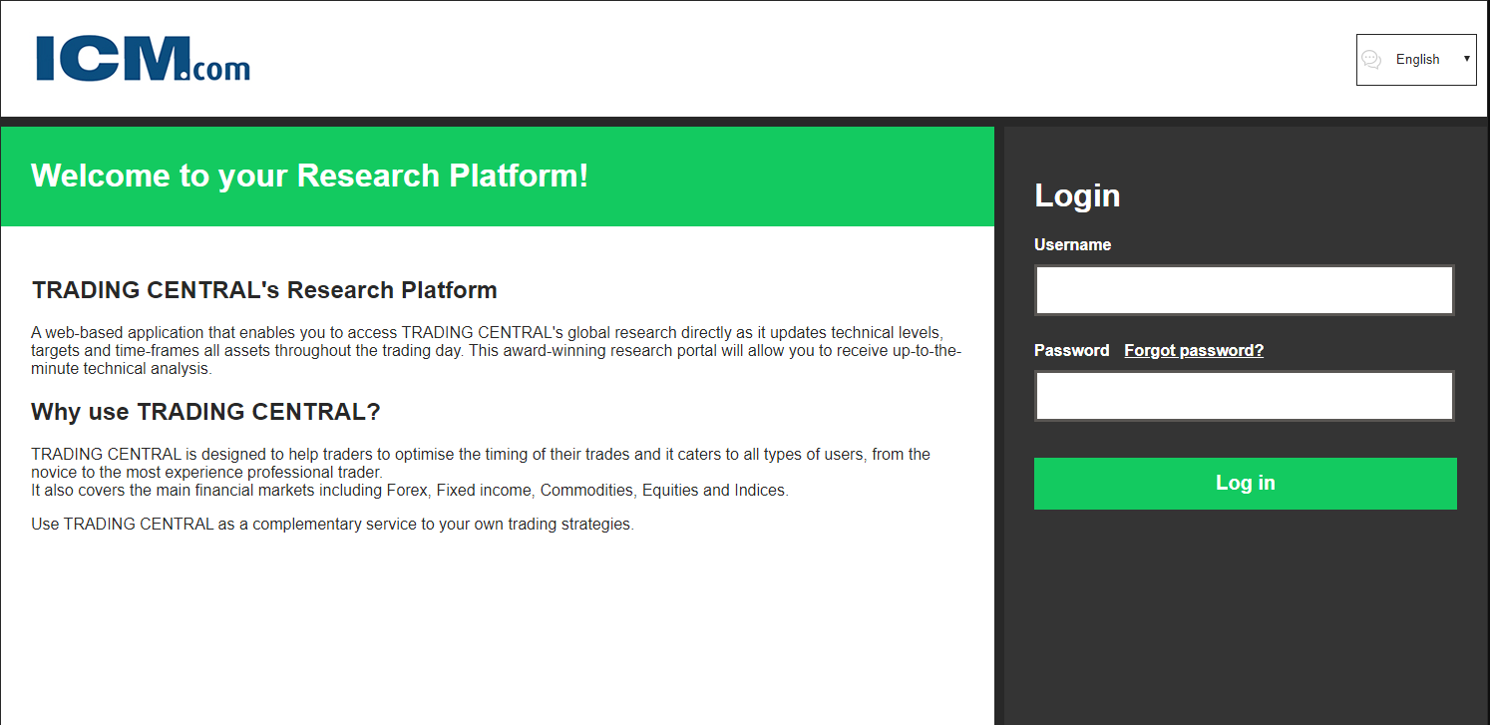Click the 'Welcome to your Research Platform!' banner text
Screen dimensions: 1490x725
pos(310,176)
